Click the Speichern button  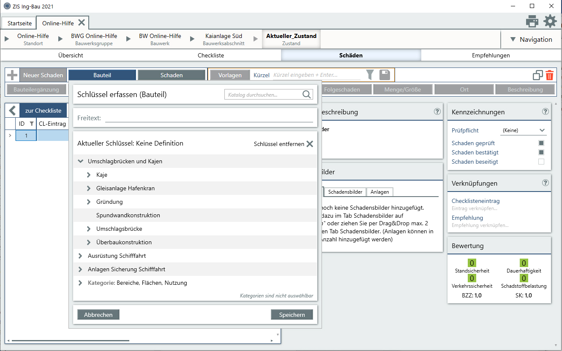pos(292,315)
